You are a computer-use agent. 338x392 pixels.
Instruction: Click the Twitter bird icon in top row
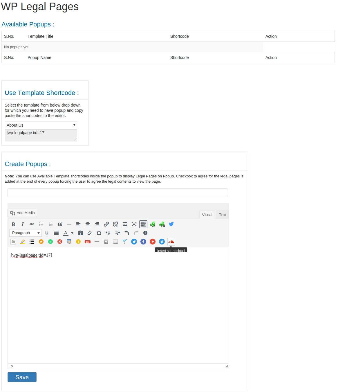pos(171,224)
